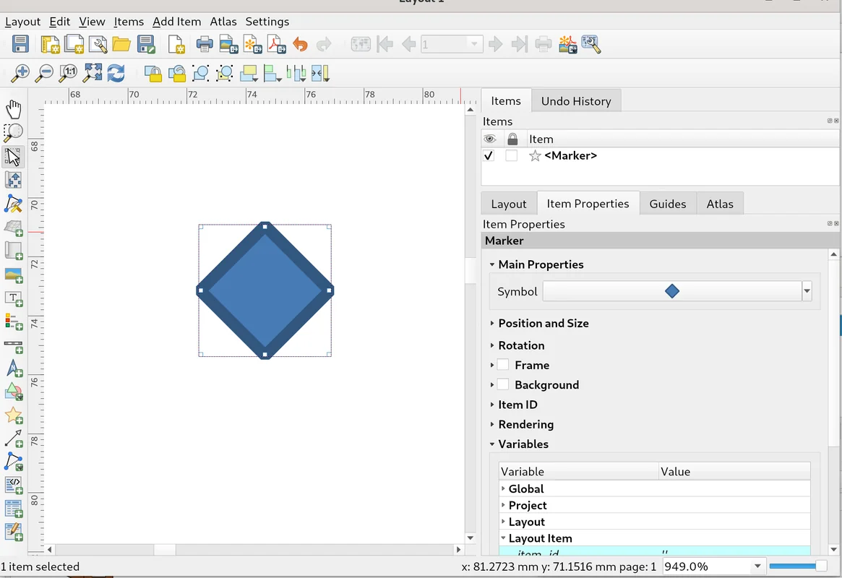Enable the Frame checkbox

click(x=503, y=366)
